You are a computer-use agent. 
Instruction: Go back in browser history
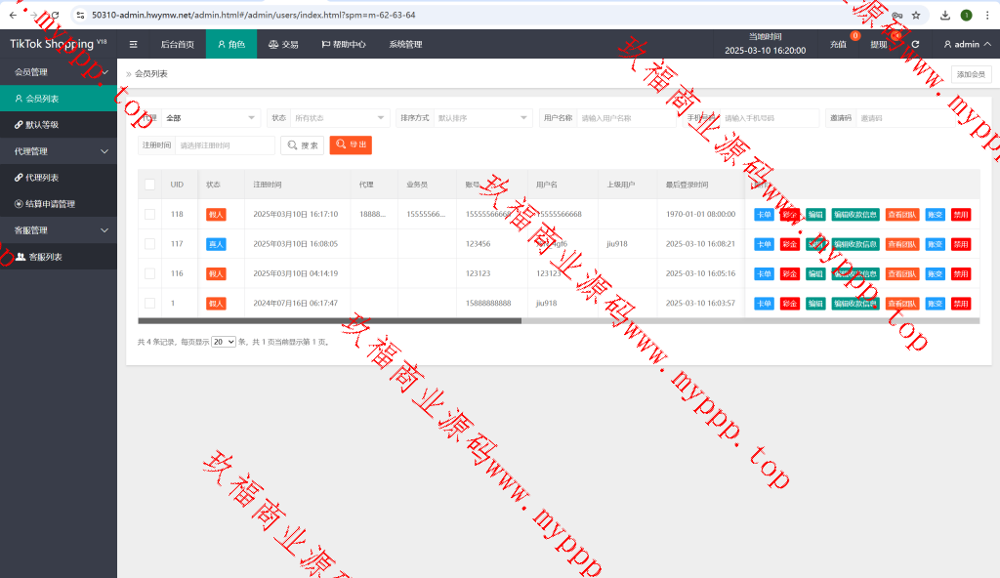click(x=13, y=15)
